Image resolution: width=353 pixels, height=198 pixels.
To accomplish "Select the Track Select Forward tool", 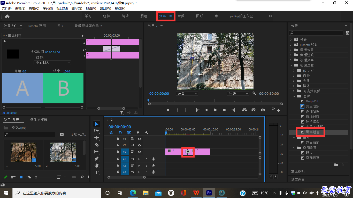I will click(97, 131).
